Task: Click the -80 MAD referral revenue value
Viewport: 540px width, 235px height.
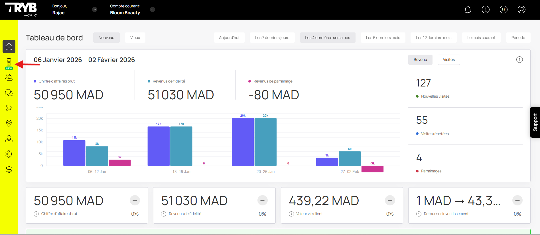Action: (x=274, y=95)
